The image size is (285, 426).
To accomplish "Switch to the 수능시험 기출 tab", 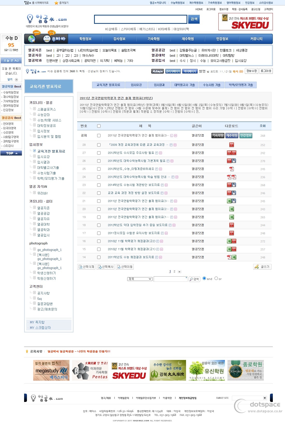I will [212, 85].
